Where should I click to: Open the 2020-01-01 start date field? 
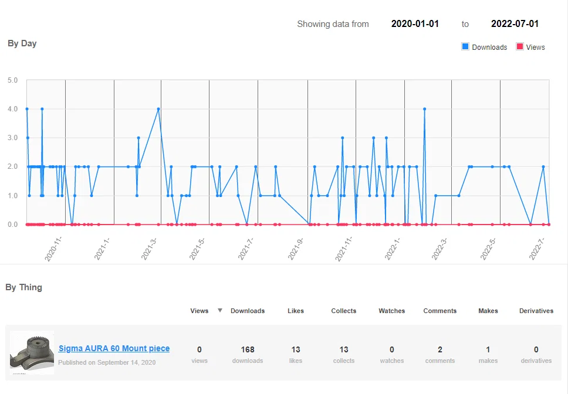pos(415,24)
